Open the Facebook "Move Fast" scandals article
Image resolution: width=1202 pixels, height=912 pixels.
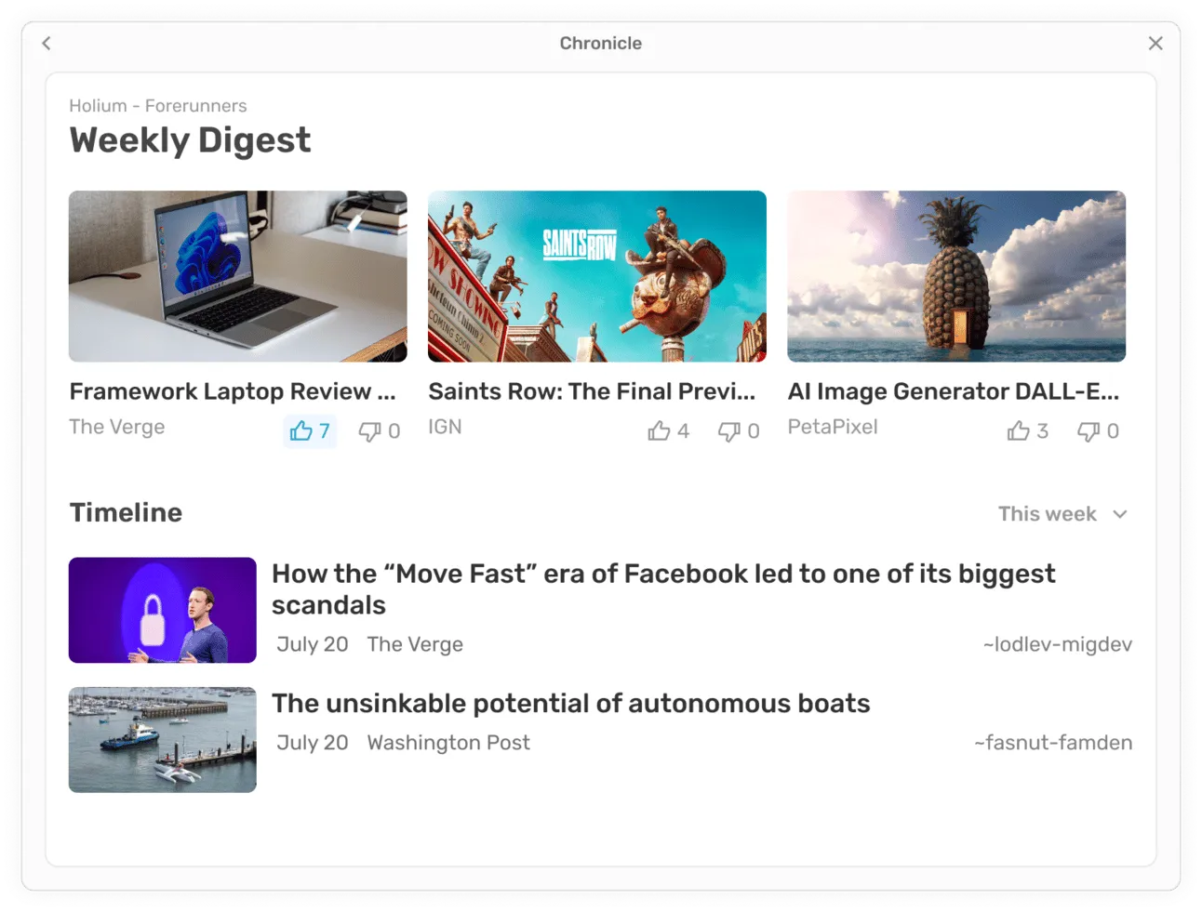pos(662,588)
